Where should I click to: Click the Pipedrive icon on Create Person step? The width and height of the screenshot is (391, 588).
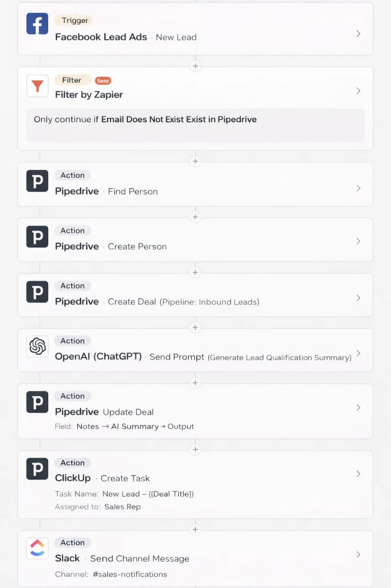click(37, 236)
